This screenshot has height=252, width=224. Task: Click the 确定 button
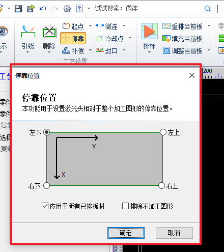pos(126,233)
